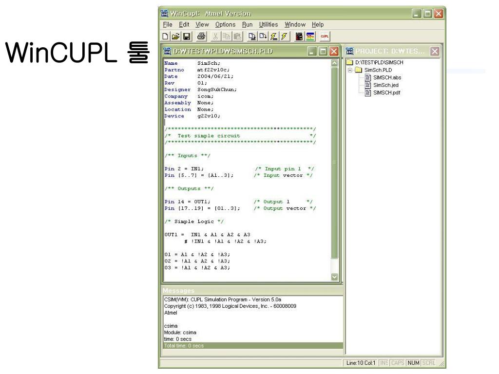Click the Cut scissors icon

tap(215, 36)
